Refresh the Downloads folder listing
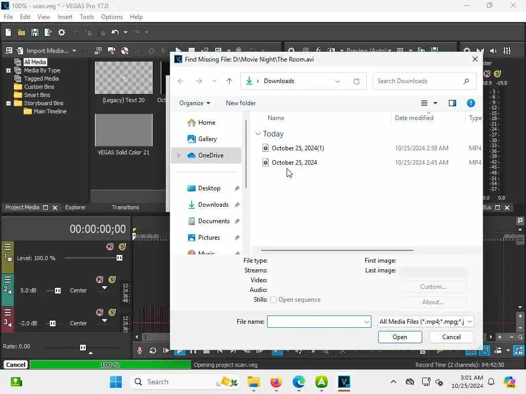Image resolution: width=526 pixels, height=394 pixels. [x=356, y=82]
